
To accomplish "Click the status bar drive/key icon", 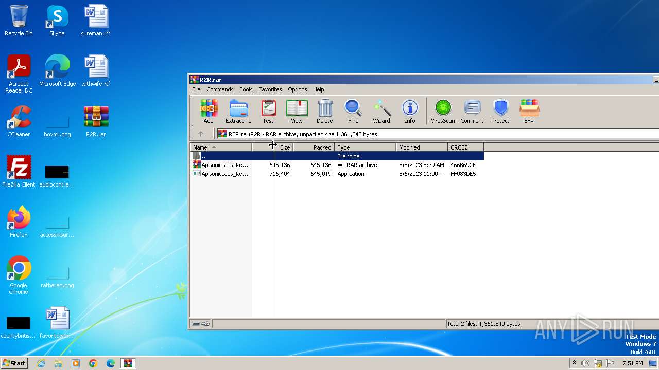I will point(200,324).
